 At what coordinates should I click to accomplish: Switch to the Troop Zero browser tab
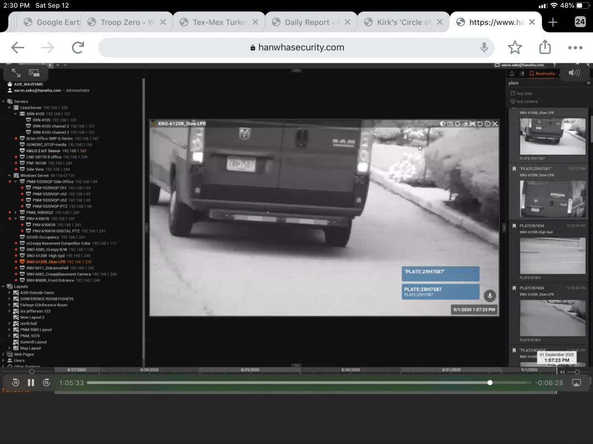tap(127, 22)
